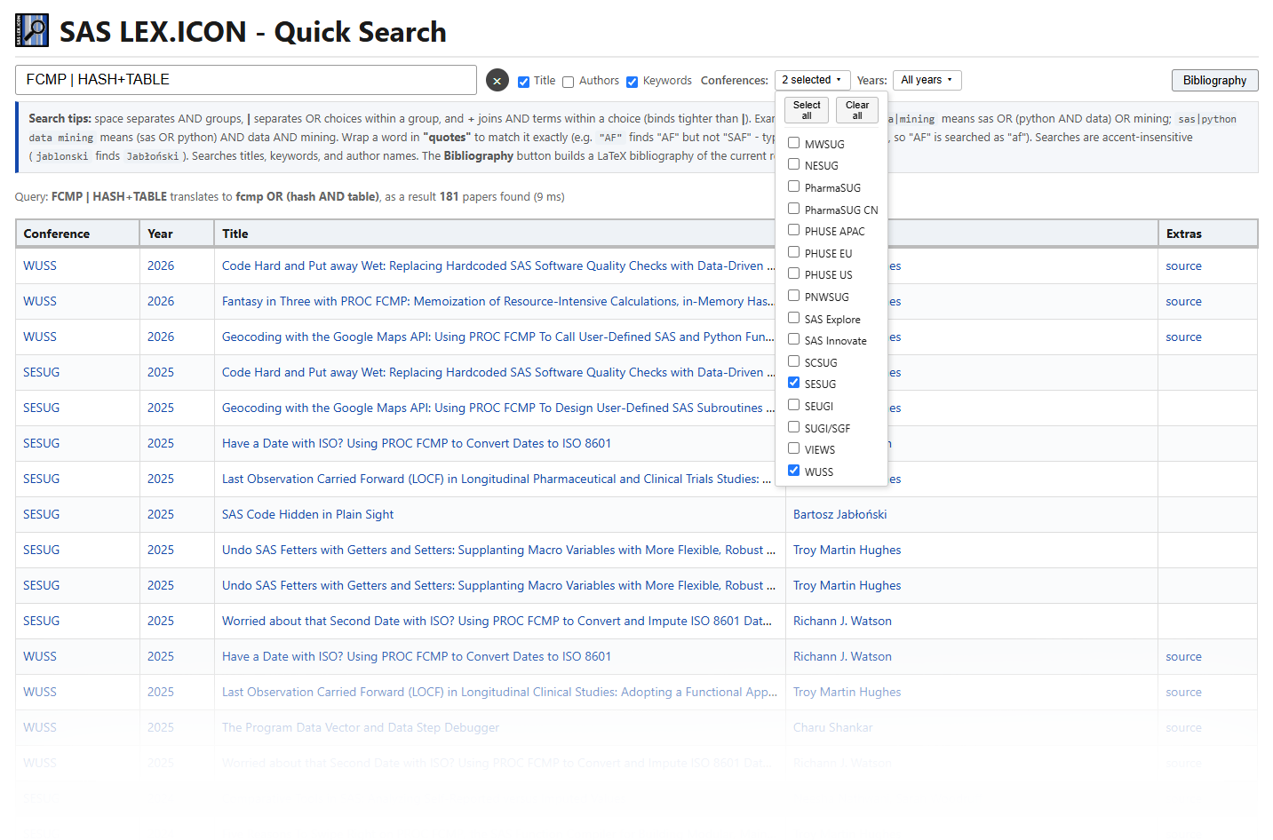Viewport: 1273px width, 840px height.
Task: Select the PNWSUG checkbox
Action: click(794, 296)
